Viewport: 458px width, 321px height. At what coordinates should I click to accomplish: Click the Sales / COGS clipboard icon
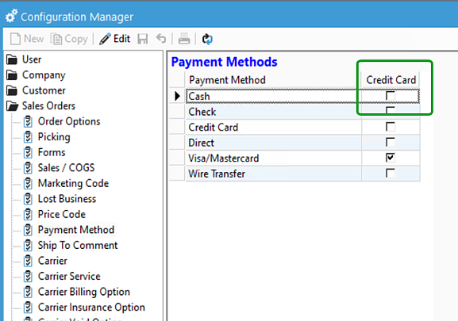coord(28,168)
